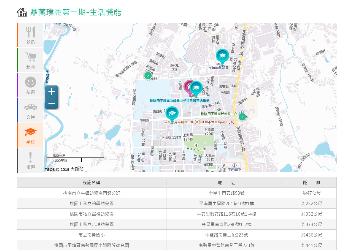Image resolution: width=356 pixels, height=250 pixels.
Task: Select the school marker near 平鎮派出所
Action: click(x=172, y=113)
